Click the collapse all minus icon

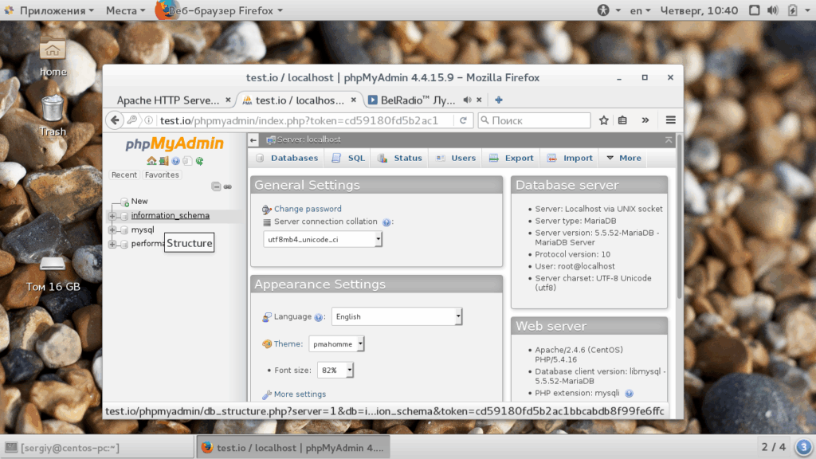click(216, 186)
